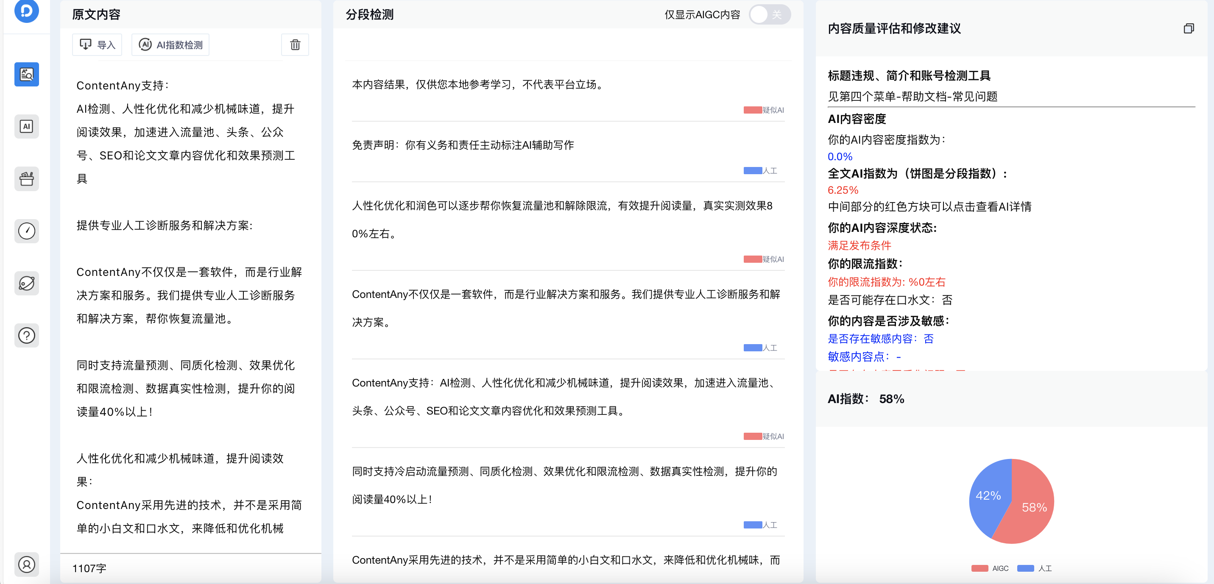
Task: Open the planet/explore icon in the sidebar
Action: (x=26, y=283)
